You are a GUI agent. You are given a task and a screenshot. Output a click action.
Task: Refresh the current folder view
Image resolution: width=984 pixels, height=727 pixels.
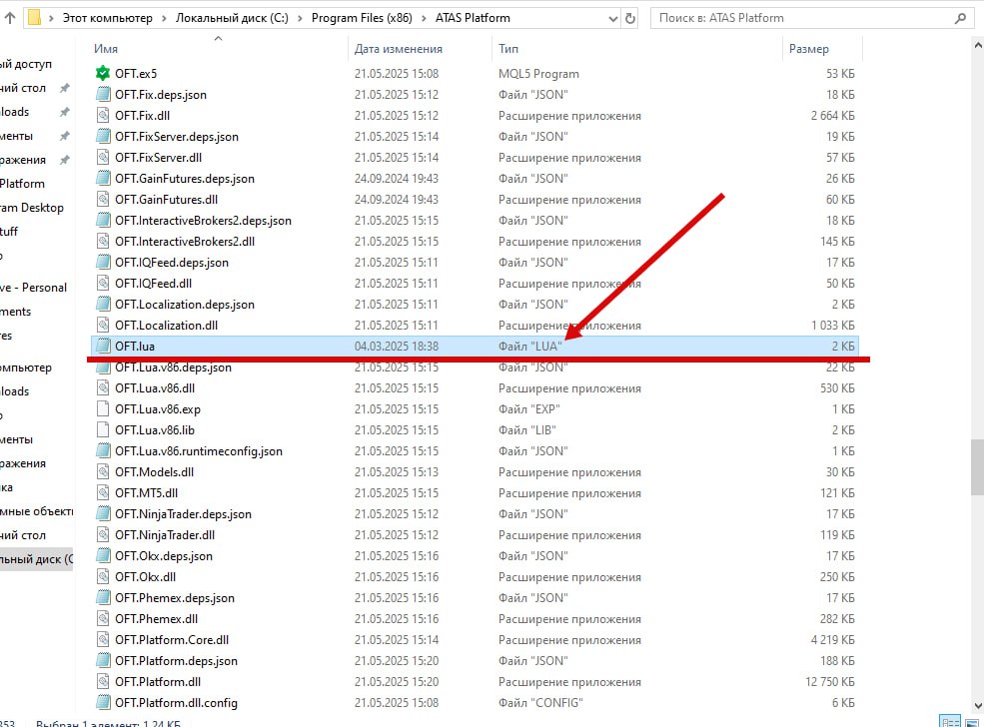[630, 18]
